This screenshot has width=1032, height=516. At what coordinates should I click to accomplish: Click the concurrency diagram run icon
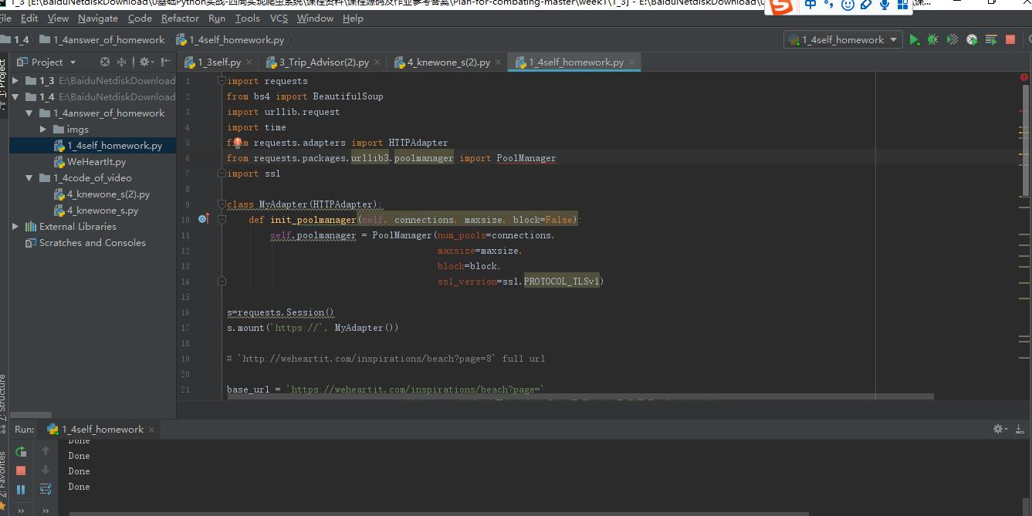991,39
